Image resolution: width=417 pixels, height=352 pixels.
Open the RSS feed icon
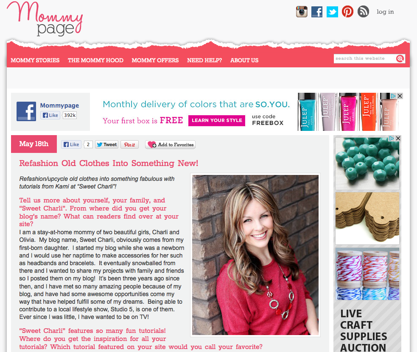pos(363,12)
